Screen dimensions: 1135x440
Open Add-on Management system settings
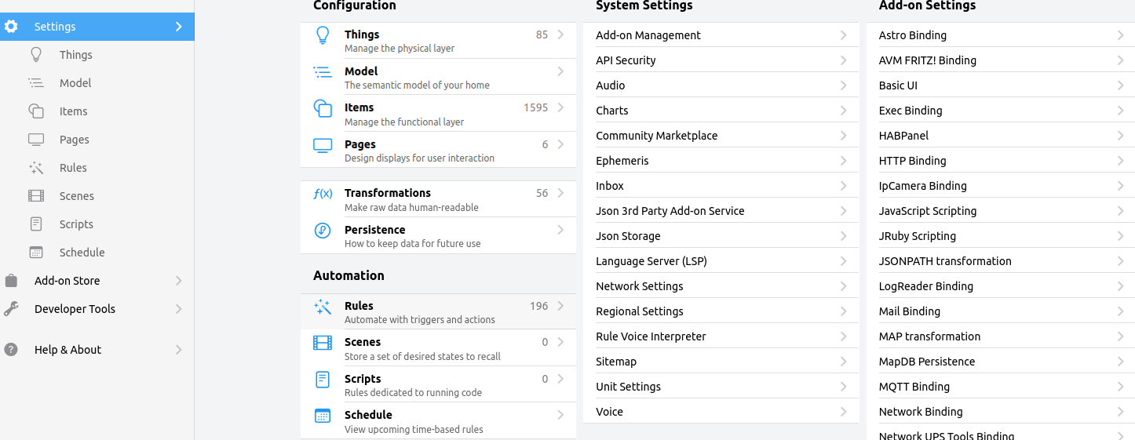click(721, 35)
